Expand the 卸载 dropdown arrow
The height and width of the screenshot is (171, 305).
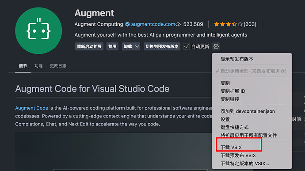(137, 46)
